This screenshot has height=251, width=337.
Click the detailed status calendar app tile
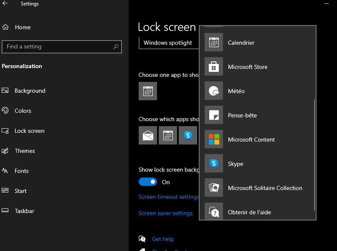point(148,91)
